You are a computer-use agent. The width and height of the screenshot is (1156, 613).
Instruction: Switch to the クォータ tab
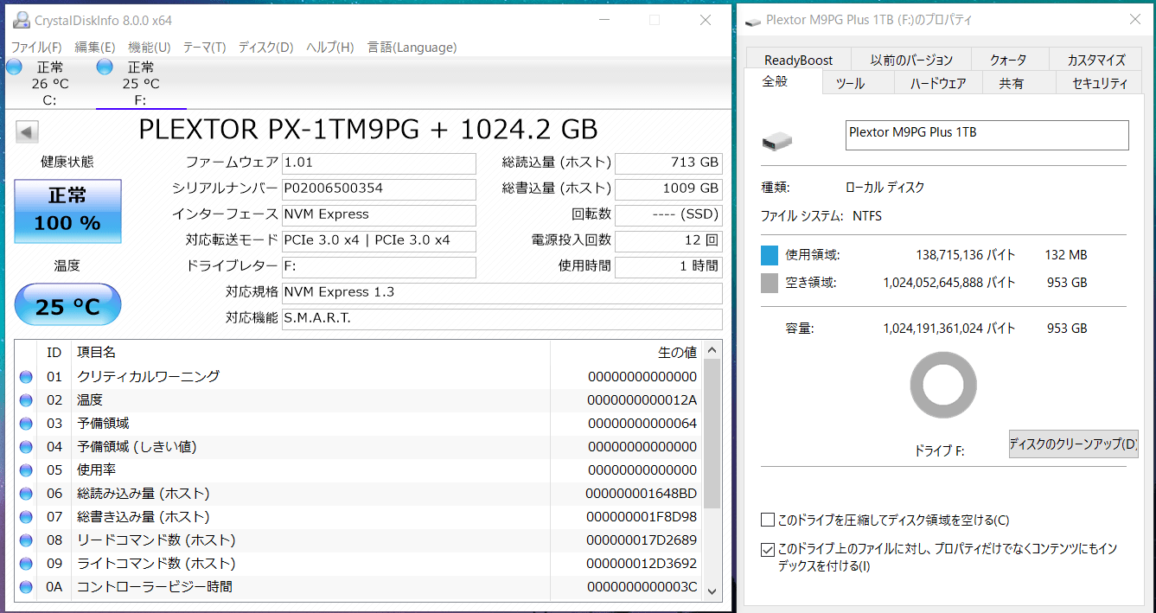[x=1008, y=60]
